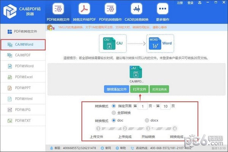This screenshot has height=152, width=228.
Task: Click the 客服 bell icon in status bar
Action: click(51, 148)
